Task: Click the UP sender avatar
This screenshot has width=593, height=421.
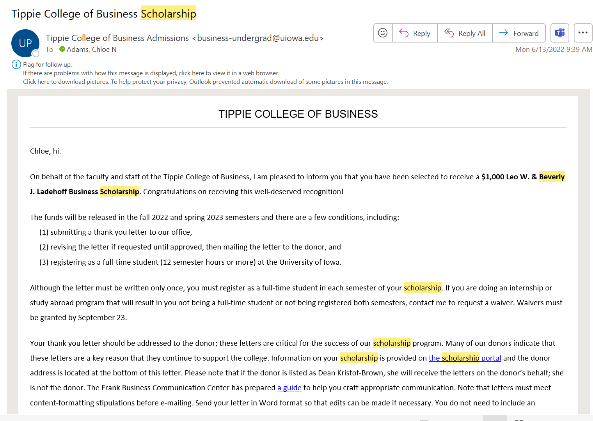Action: point(25,43)
